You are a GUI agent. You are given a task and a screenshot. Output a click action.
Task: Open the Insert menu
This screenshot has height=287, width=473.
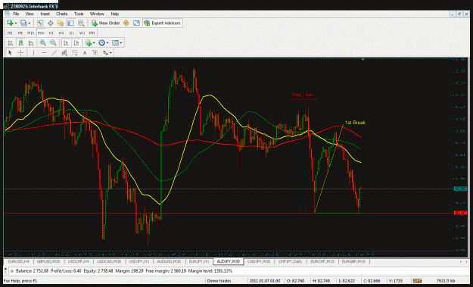[x=45, y=14]
